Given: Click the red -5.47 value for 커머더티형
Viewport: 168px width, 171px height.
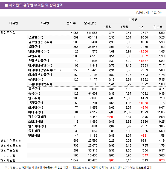Looking at the screenshot, I should (x=144, y=155).
